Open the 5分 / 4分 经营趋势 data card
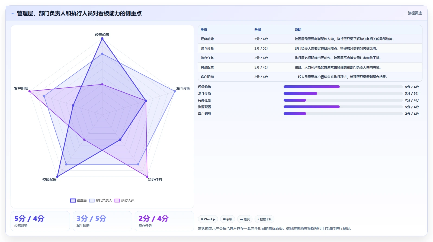Image resolution: width=433 pixels, height=242 pixels. pos(40,221)
